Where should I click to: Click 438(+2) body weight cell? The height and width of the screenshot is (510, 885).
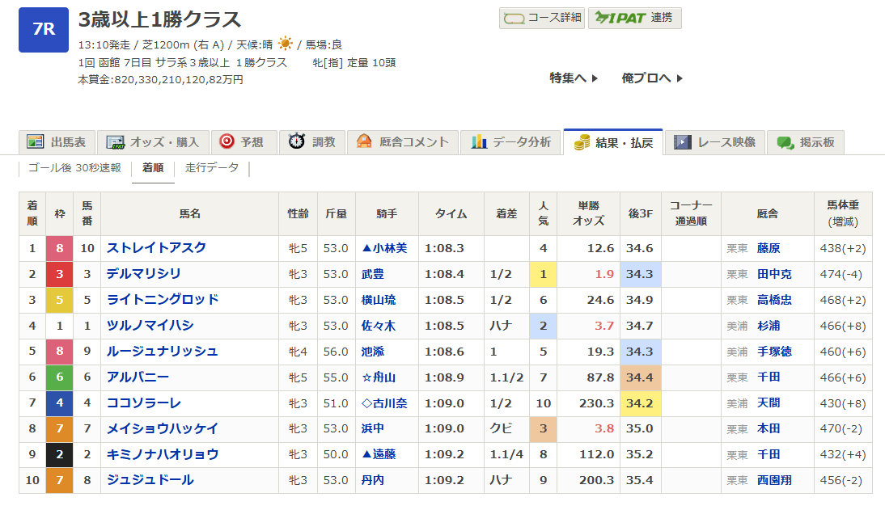(843, 248)
